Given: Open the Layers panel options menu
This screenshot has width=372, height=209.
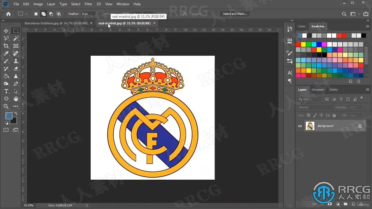Looking at the screenshot, I should point(367,89).
